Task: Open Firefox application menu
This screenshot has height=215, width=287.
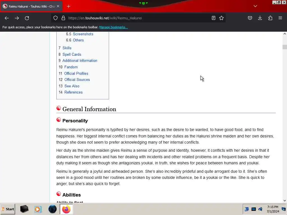Action: 280,18
